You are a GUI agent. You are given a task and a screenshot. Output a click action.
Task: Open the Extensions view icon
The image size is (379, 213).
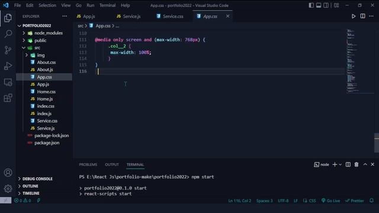8,98
